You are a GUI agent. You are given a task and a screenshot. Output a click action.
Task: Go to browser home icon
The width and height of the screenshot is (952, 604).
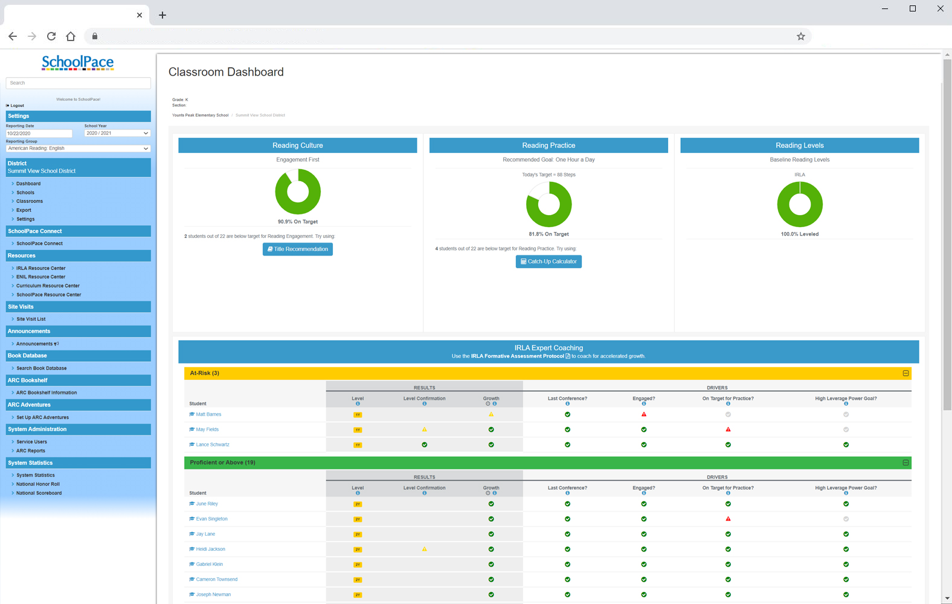pyautogui.click(x=71, y=36)
